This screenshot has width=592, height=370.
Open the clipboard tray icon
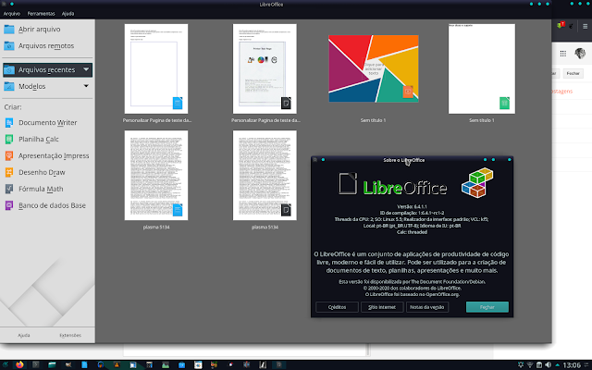coord(539,364)
